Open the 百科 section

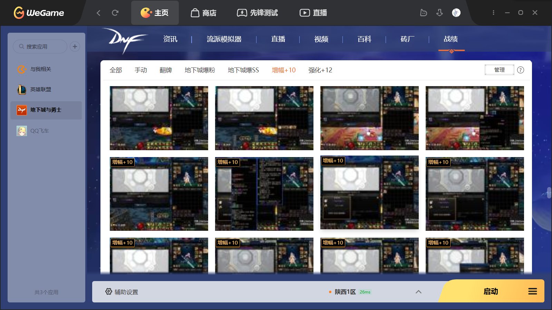pyautogui.click(x=365, y=39)
